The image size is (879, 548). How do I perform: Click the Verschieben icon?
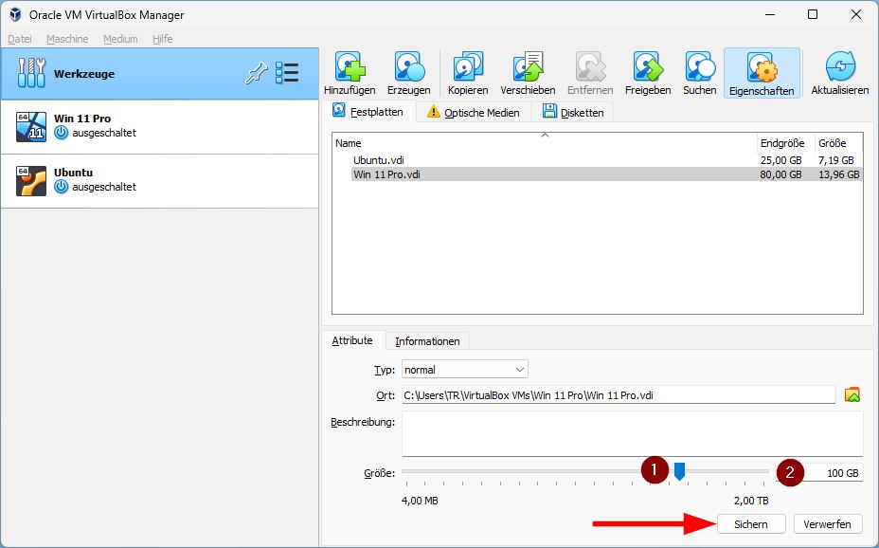coord(527,66)
